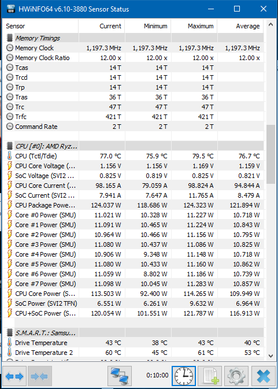Click the clock reset timer button

pos(184,376)
